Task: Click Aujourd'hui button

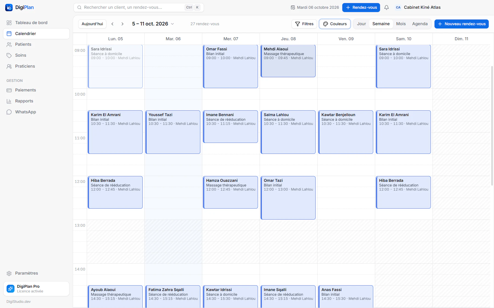Action: 92,24
